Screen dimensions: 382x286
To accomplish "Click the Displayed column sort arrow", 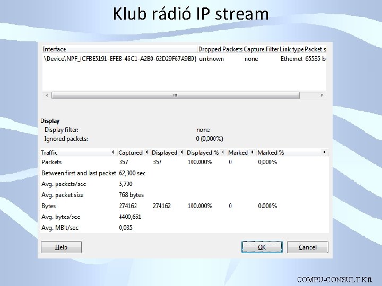I will tap(181, 152).
